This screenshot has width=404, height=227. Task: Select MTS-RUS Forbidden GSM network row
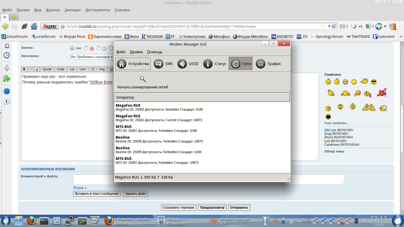pyautogui.click(x=202, y=129)
